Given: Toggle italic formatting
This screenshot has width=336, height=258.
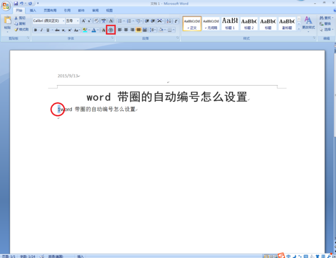Looking at the screenshot, I should point(41,30).
